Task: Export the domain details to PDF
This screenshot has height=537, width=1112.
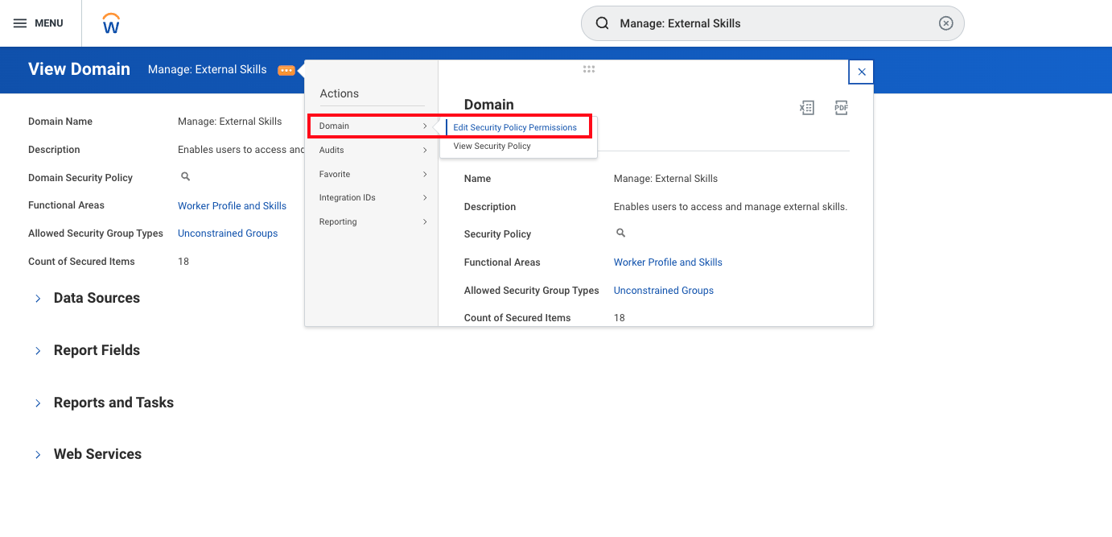Action: tap(842, 108)
